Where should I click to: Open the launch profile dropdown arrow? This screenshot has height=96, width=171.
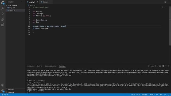tap(157, 66)
